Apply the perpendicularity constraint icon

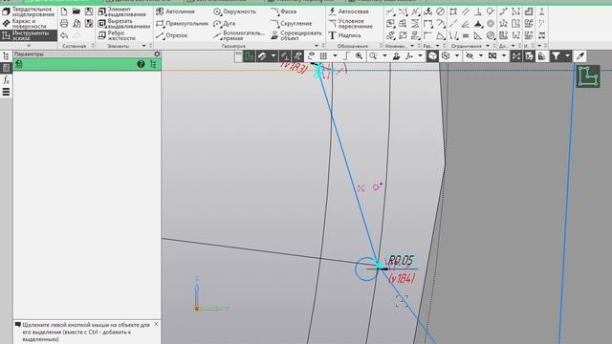(x=478, y=11)
